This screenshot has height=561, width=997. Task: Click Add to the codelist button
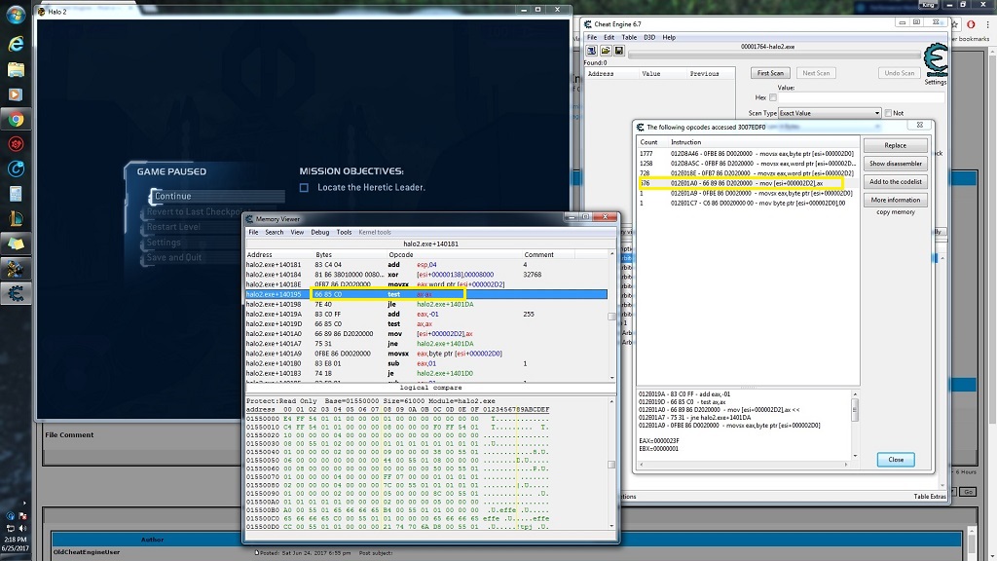(895, 182)
